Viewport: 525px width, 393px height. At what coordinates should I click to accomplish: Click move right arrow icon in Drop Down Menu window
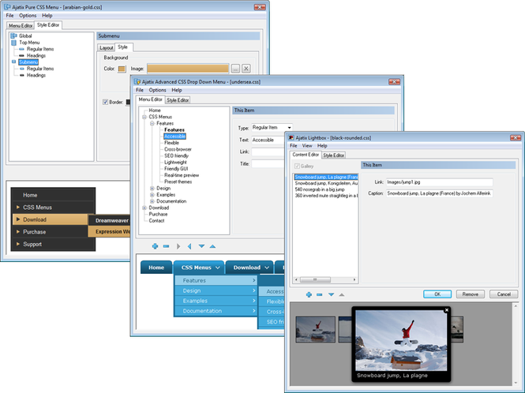[x=178, y=246]
